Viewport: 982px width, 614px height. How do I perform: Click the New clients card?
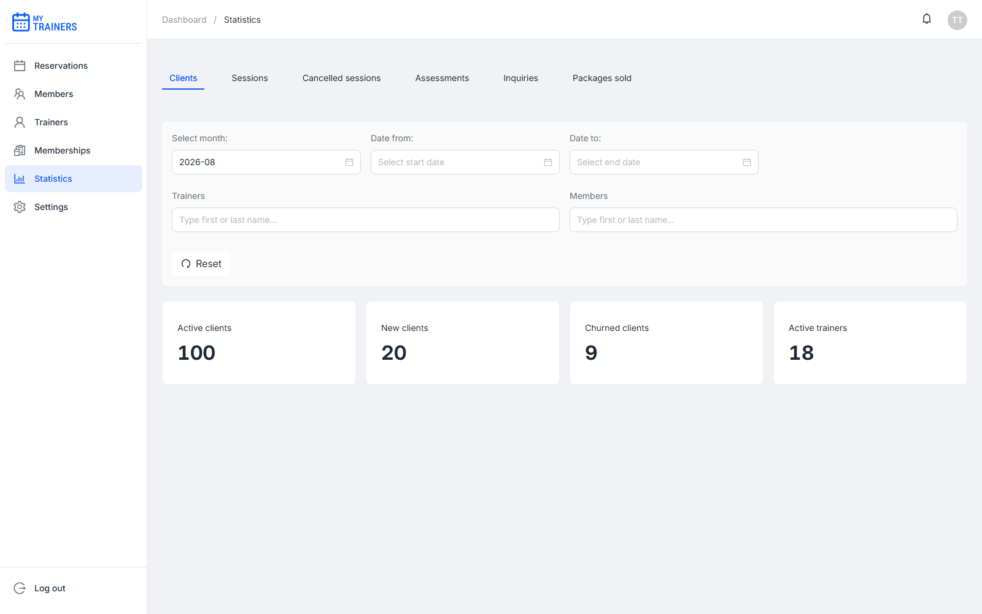[x=463, y=343]
